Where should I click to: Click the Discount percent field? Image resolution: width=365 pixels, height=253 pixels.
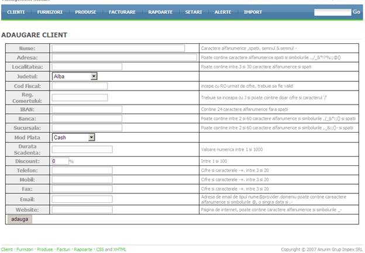60,161
